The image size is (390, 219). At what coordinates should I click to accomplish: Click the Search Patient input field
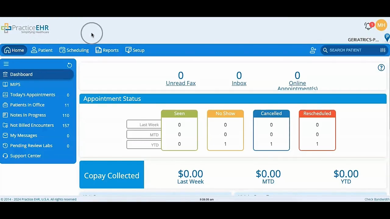pyautogui.click(x=353, y=50)
